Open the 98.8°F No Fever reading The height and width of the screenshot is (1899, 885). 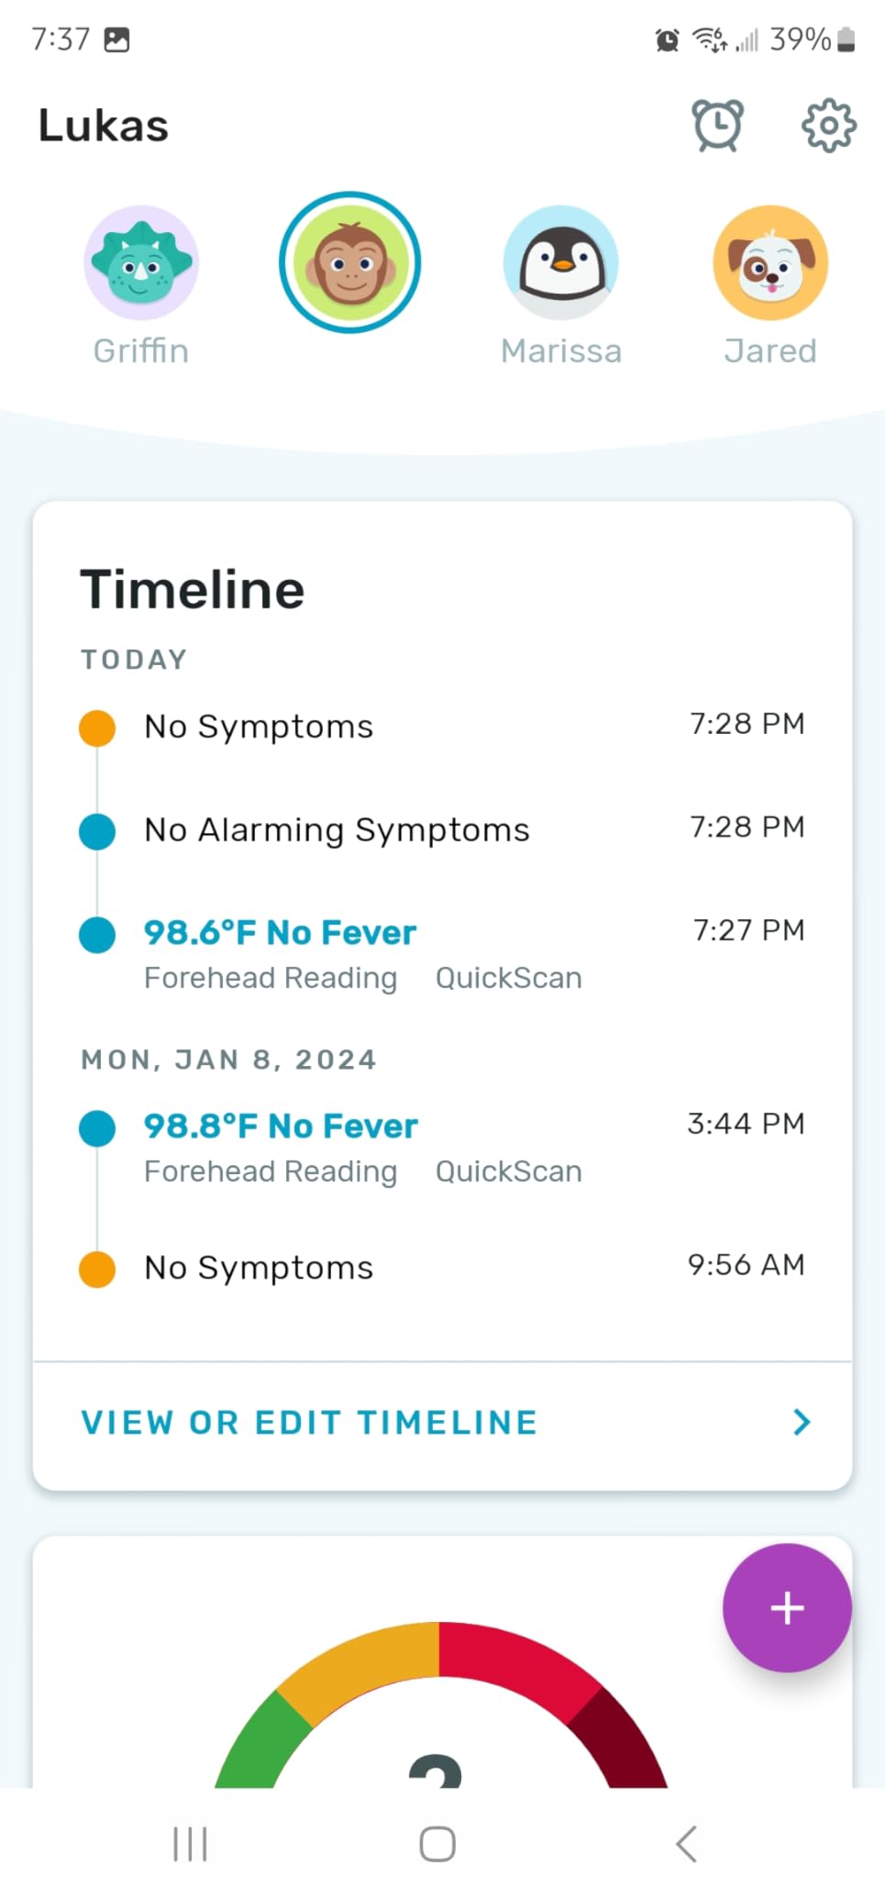click(281, 1127)
